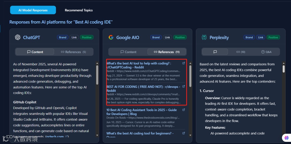
Task: Click the Link badge on Perplexity card
Action: 261,37
